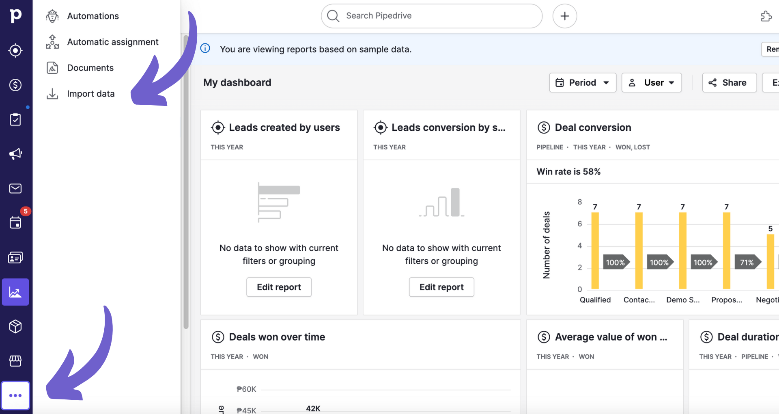Click the Leads created by users target icon
Image resolution: width=779 pixels, height=414 pixels.
tap(218, 127)
